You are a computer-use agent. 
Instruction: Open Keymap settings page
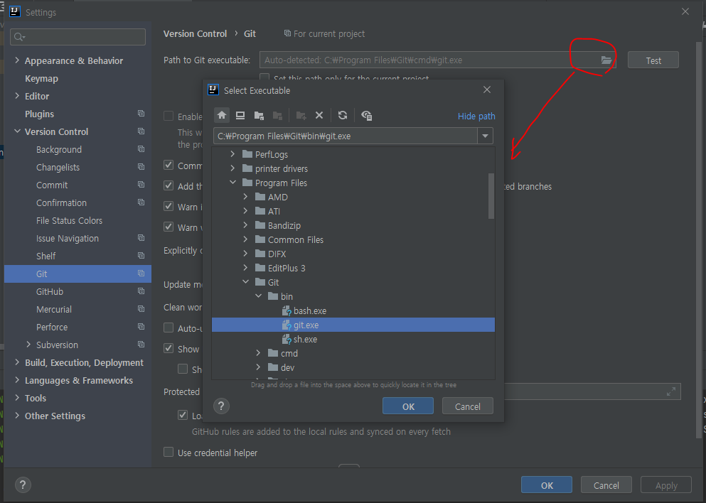coord(41,78)
